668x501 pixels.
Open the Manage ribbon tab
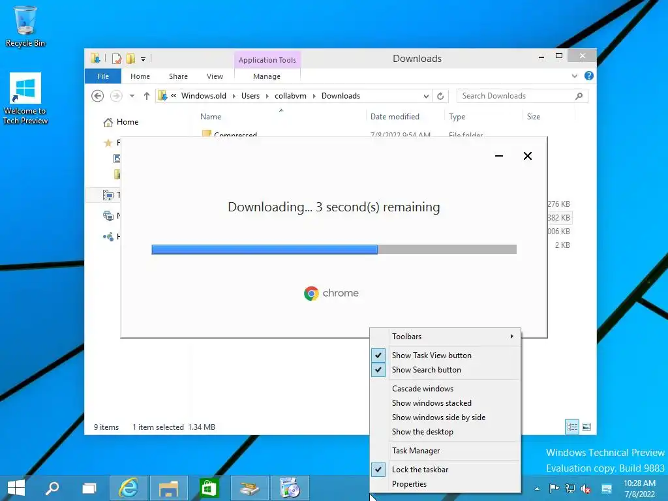tap(267, 76)
